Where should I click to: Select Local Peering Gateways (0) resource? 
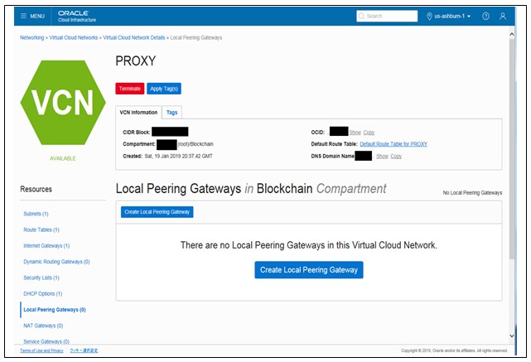tap(55, 310)
